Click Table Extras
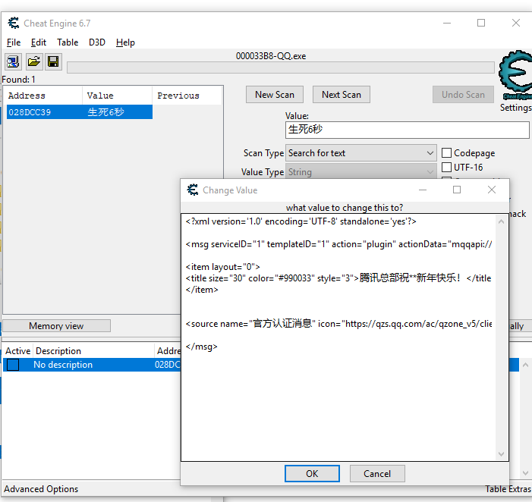 (x=508, y=489)
